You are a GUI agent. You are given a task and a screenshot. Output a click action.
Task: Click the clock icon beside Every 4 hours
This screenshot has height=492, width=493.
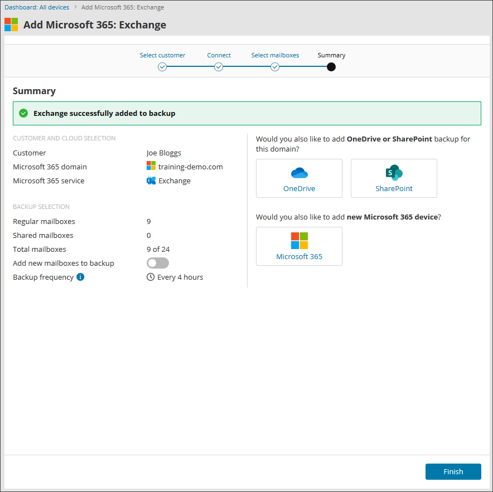[151, 277]
